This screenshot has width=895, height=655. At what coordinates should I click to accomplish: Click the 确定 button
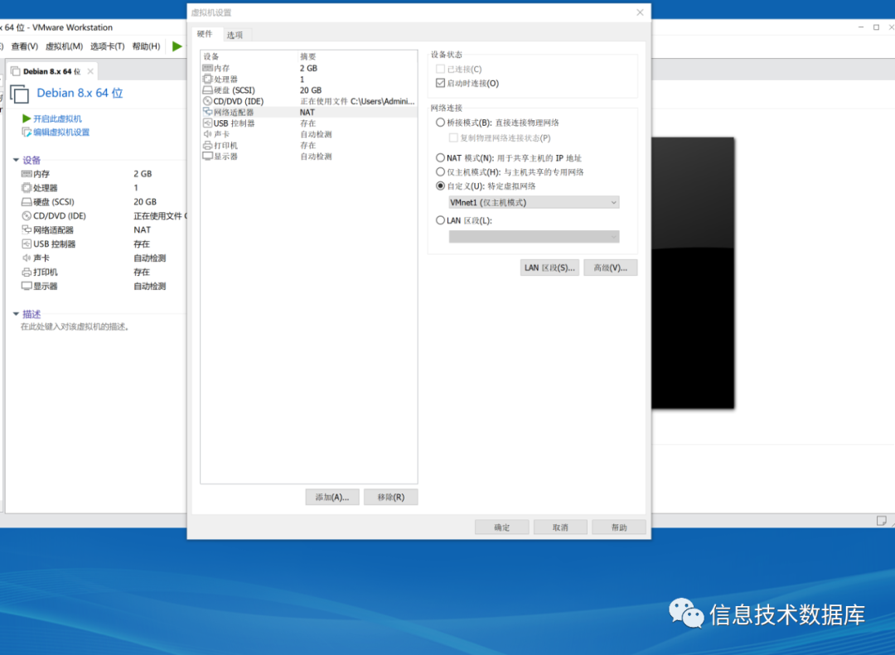pyautogui.click(x=501, y=527)
